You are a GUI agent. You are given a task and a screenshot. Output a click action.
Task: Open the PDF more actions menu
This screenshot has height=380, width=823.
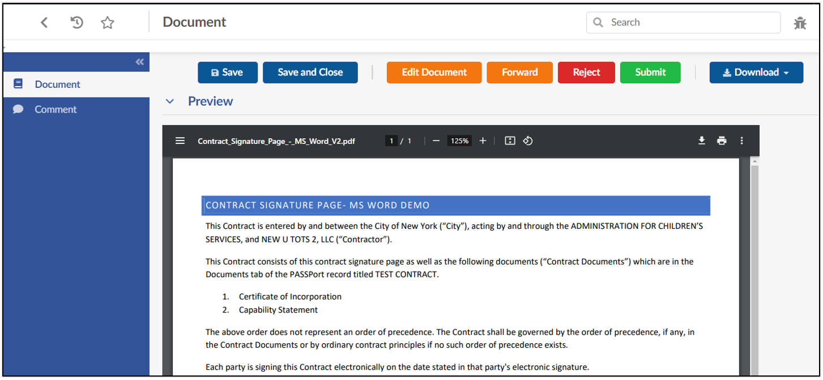tap(742, 141)
